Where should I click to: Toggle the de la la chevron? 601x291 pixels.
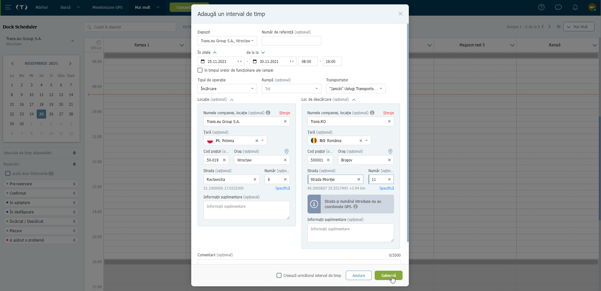[263, 53]
